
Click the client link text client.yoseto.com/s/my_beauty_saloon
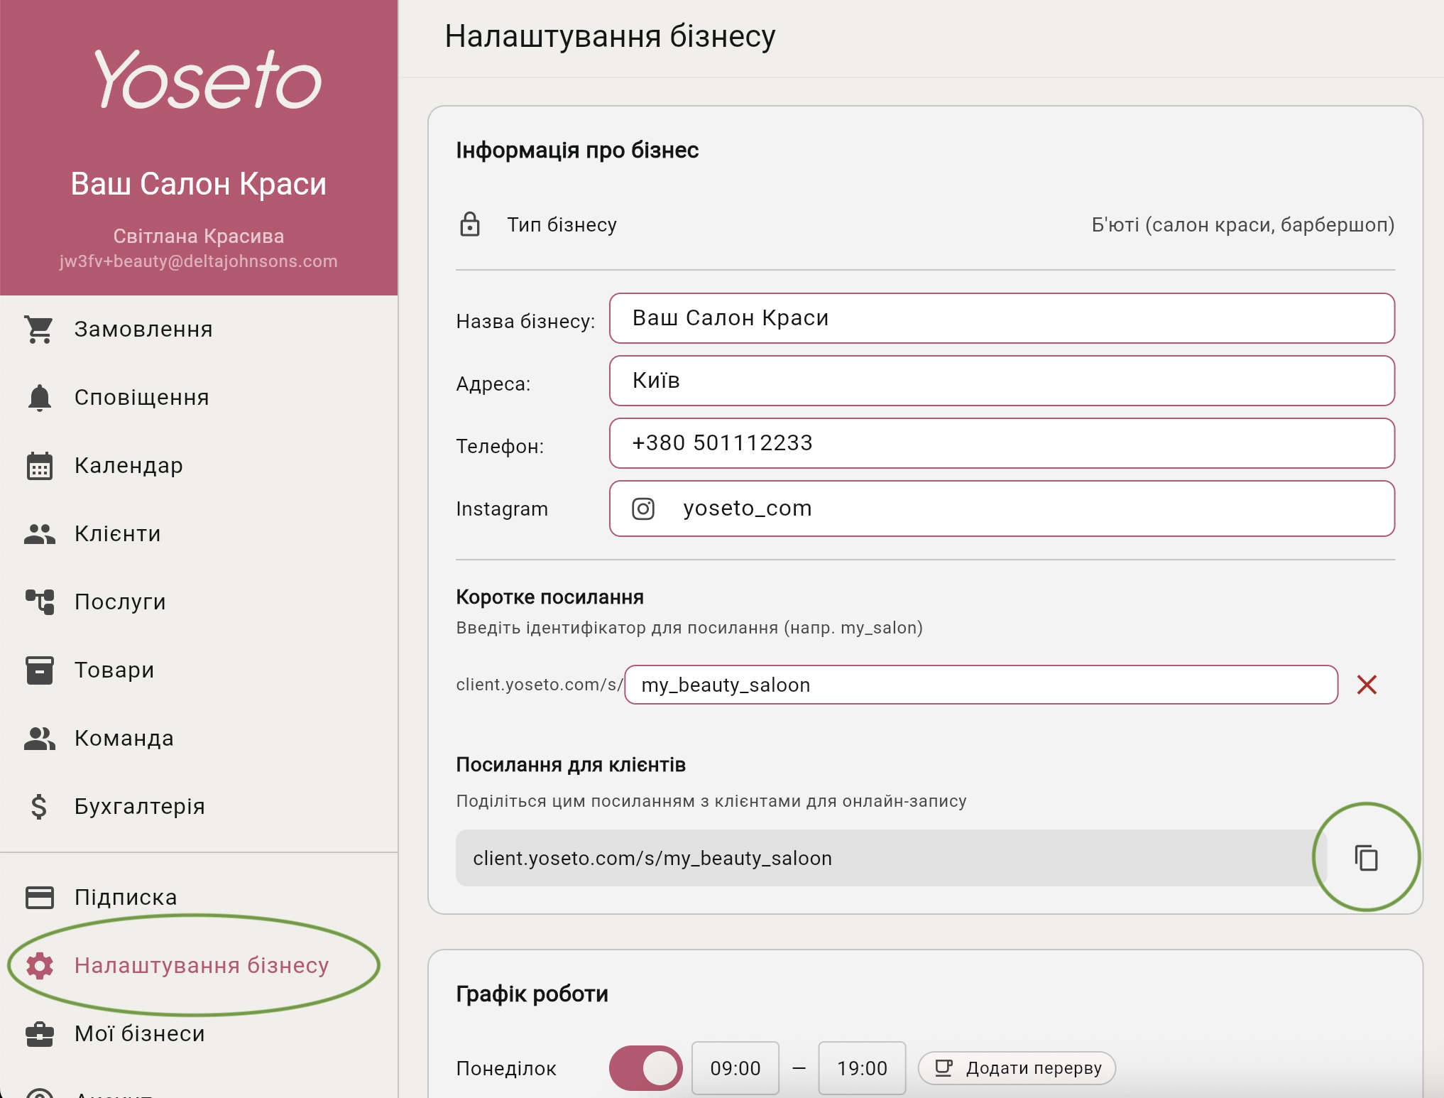tap(652, 858)
